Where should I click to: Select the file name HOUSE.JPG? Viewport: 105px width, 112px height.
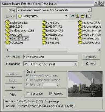click(16, 42)
